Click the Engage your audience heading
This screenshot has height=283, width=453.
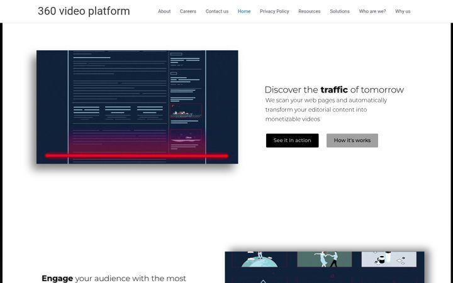114,279
